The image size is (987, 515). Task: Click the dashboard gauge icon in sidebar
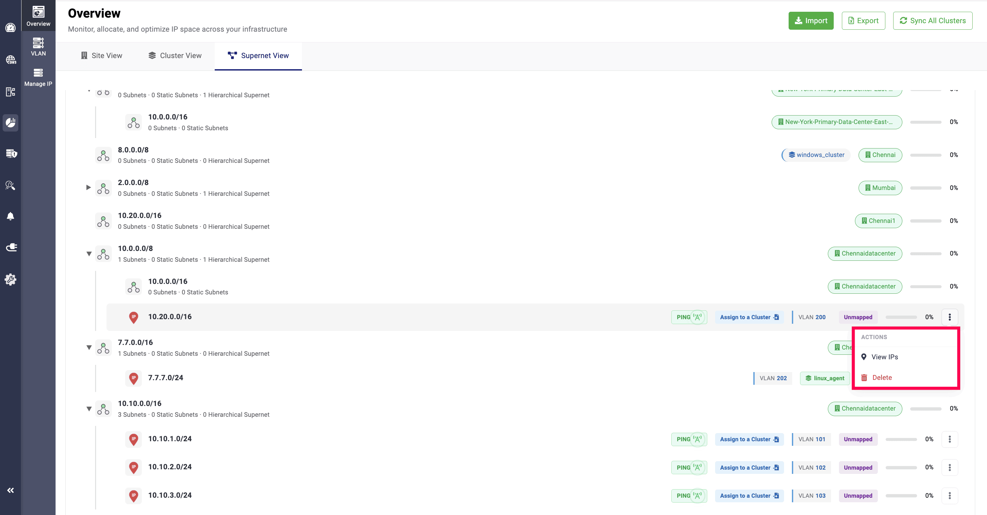point(10,28)
